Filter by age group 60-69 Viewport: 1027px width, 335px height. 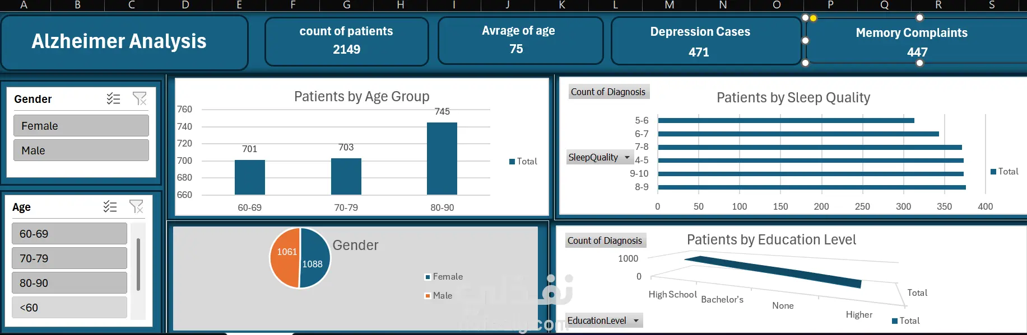pyautogui.click(x=69, y=234)
